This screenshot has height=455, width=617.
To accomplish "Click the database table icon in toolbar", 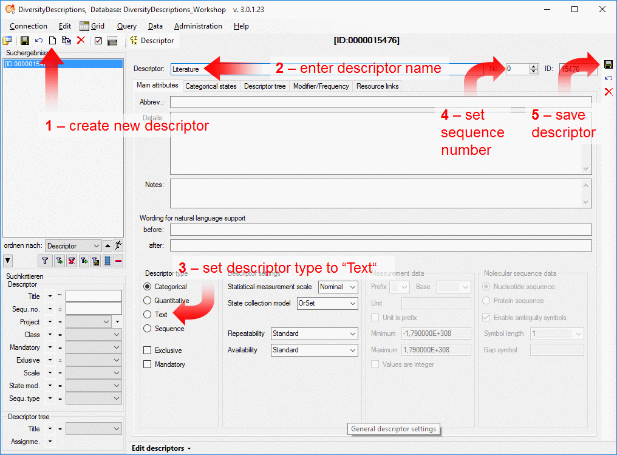I will [7, 41].
